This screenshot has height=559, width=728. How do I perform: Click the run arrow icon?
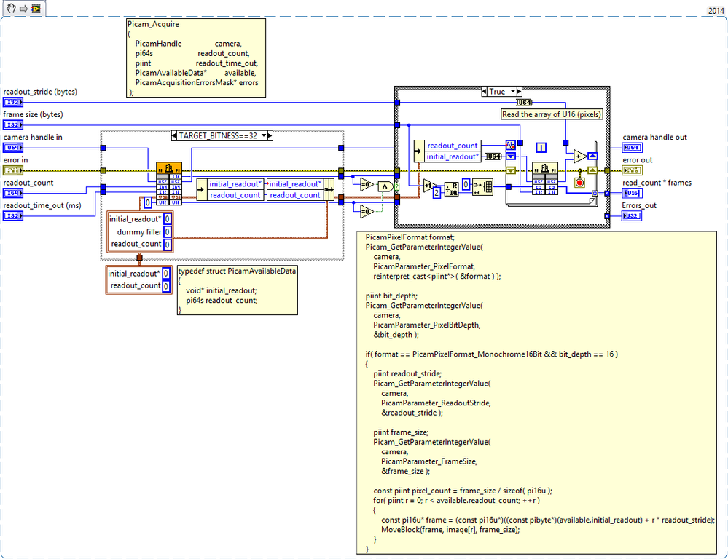click(x=23, y=8)
